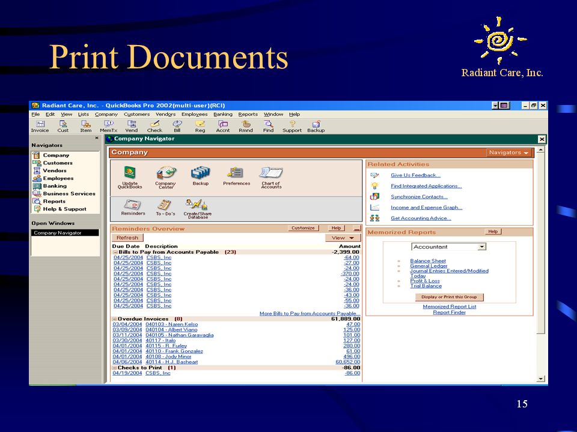Open the Lists menu

click(x=83, y=114)
